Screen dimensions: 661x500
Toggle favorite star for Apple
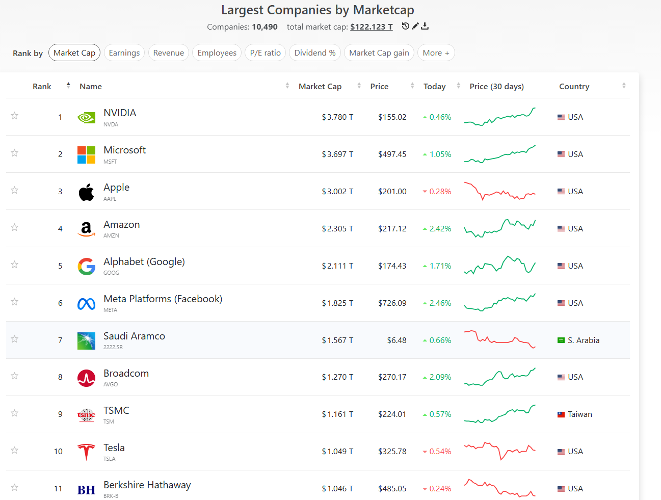pos(15,190)
